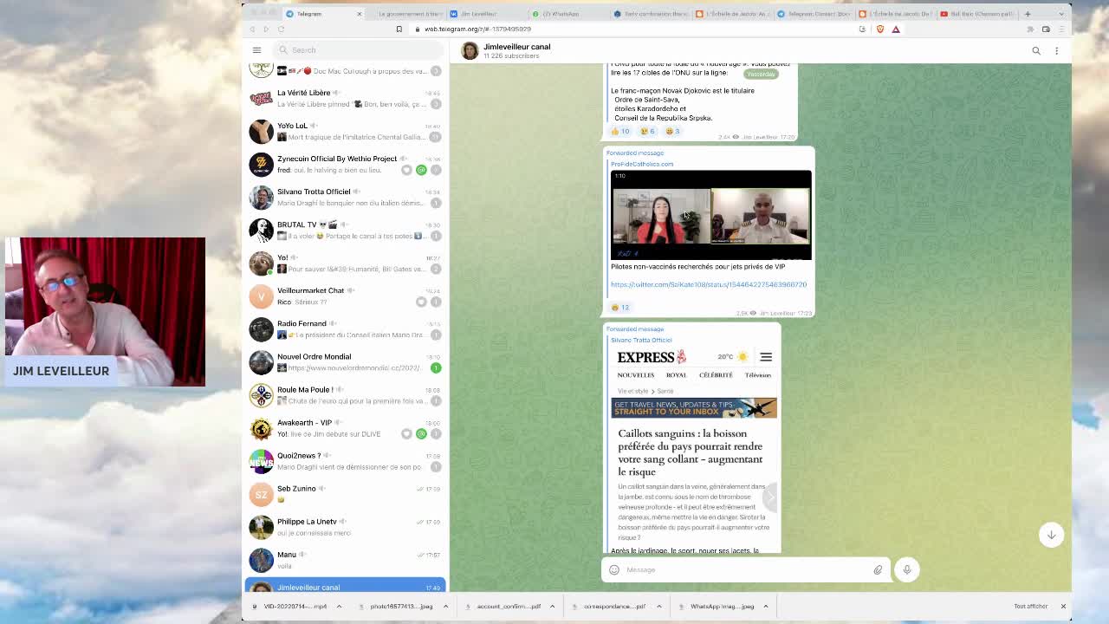Click Awakearth VIP green mention badge

pos(421,433)
